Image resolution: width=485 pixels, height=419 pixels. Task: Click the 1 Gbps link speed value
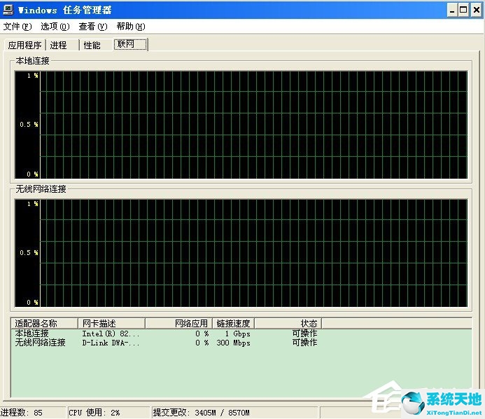click(237, 334)
